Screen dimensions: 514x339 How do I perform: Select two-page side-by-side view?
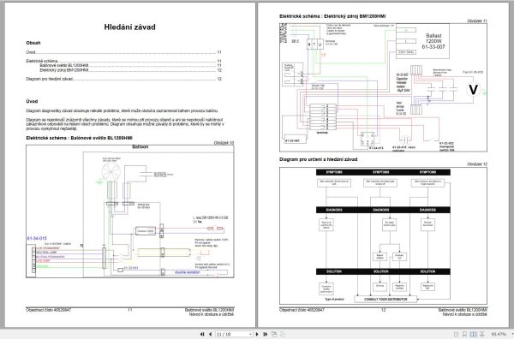473,334
